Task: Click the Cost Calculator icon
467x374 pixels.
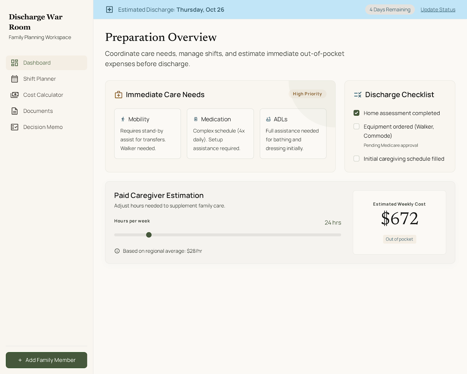Action: 14,95
